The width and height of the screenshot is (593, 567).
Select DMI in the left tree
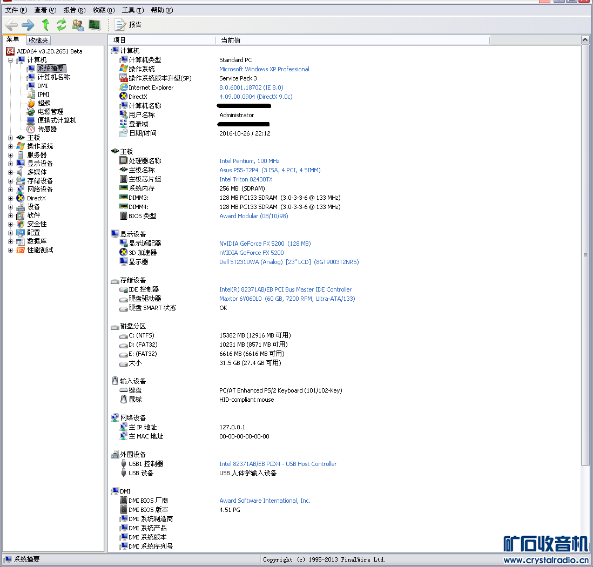(x=42, y=86)
